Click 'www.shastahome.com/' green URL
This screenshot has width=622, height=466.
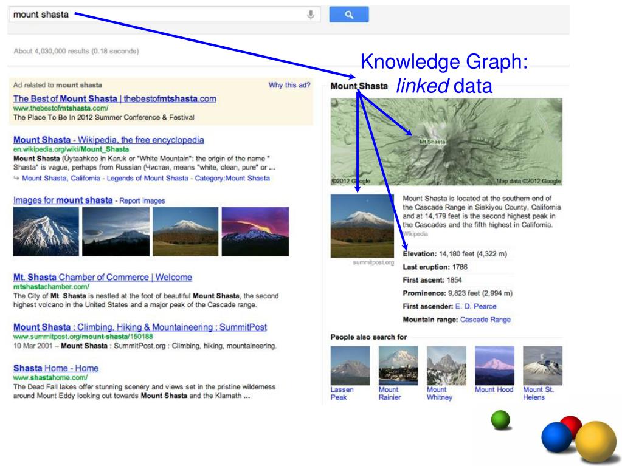(50, 378)
